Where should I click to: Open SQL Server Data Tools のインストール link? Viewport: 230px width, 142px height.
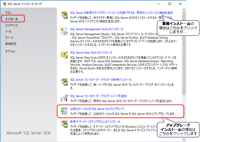click(91, 53)
